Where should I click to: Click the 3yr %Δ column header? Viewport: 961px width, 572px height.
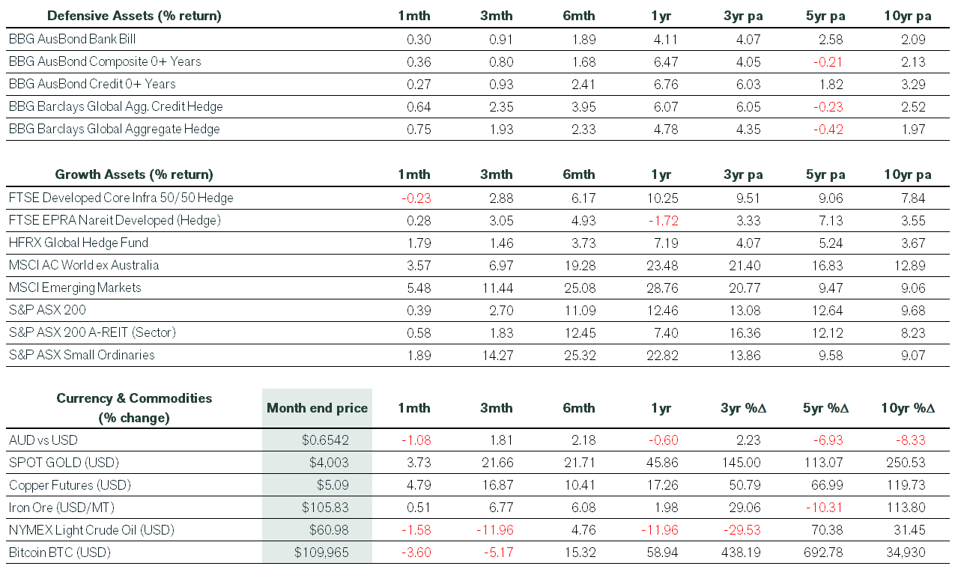[745, 408]
